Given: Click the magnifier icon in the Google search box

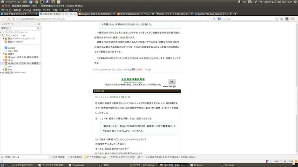Looking at the screenshot, I should pos(276,19).
